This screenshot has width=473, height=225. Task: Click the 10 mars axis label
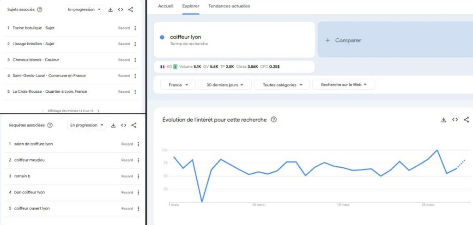(259, 205)
